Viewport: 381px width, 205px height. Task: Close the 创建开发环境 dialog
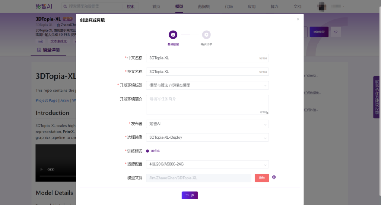point(298,19)
